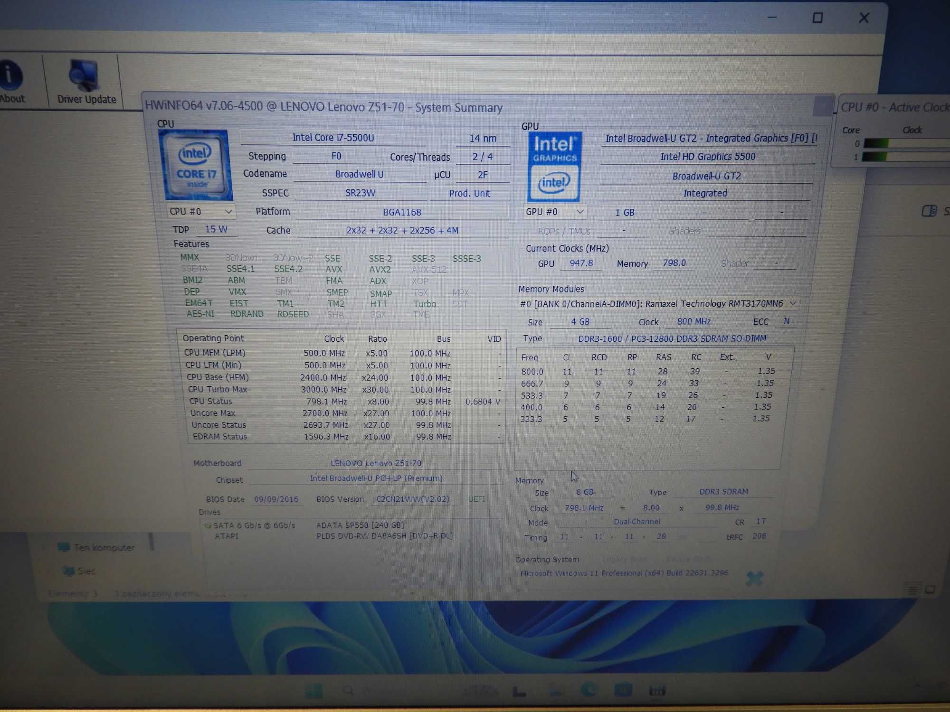This screenshot has height=712, width=950.
Task: Minimize the background HWiNFO main window
Action: tap(772, 18)
